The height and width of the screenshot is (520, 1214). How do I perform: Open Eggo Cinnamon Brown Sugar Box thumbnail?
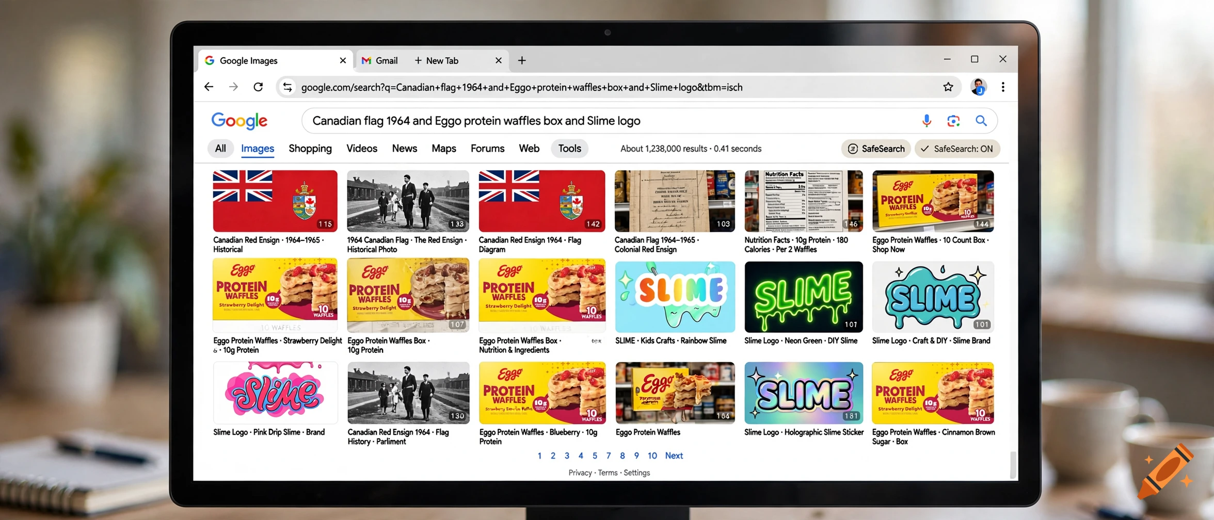933,393
